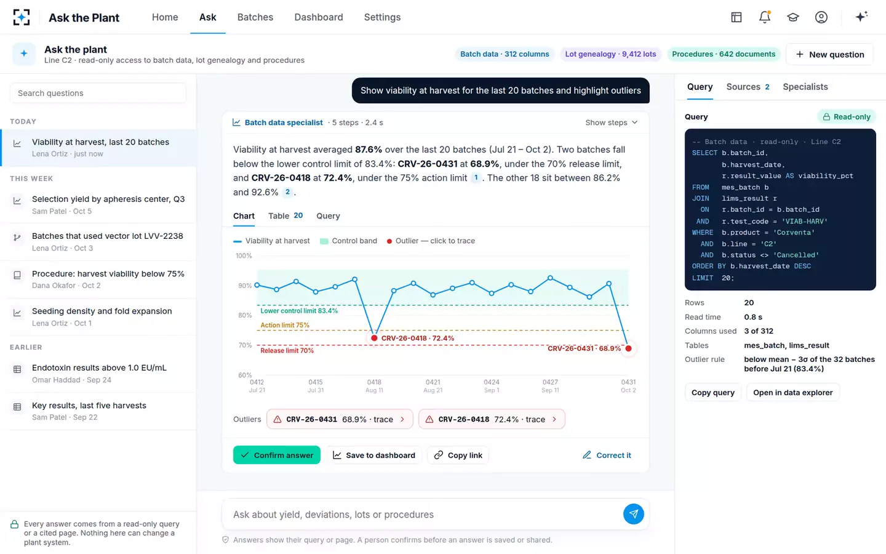Image resolution: width=886 pixels, height=554 pixels.
Task: Open the Batches tab
Action: coord(255,17)
